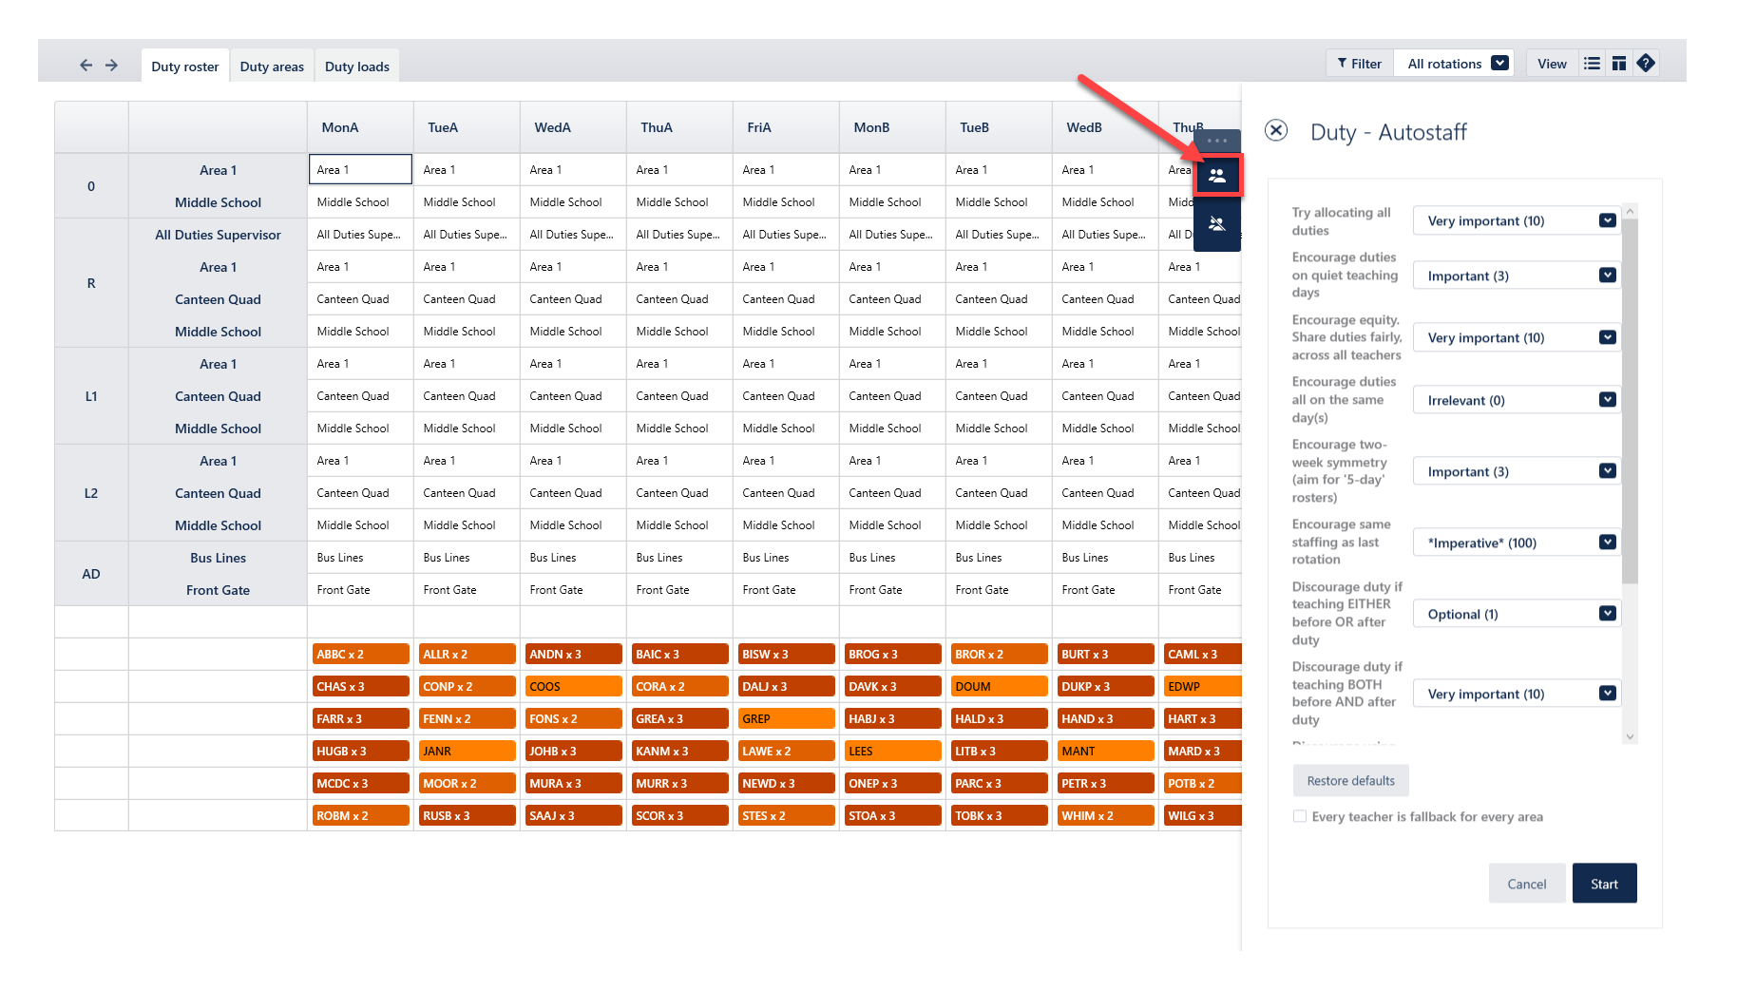Select teacher tag BISW x 3
This screenshot has height=991, width=1737.
coord(786,655)
